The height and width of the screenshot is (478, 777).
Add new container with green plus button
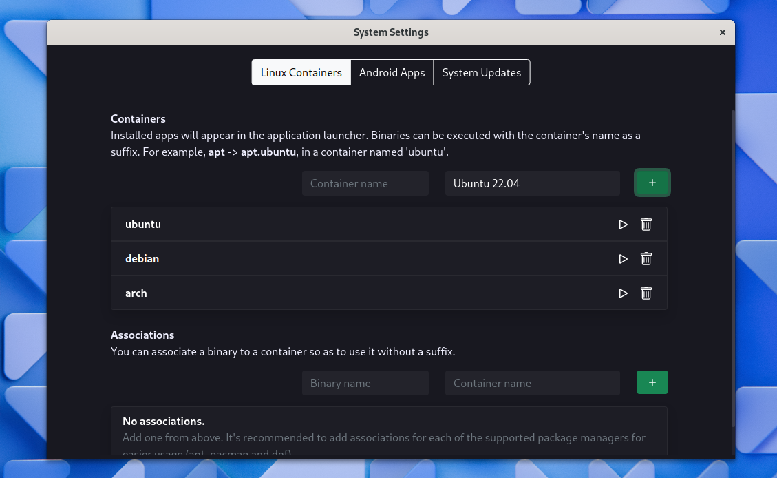[652, 183]
